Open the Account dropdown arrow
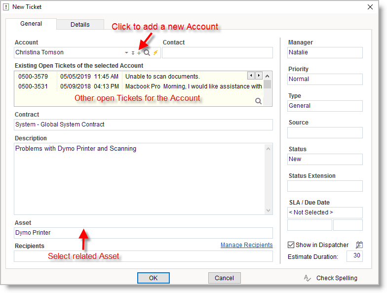The image size is (387, 293). 127,53
